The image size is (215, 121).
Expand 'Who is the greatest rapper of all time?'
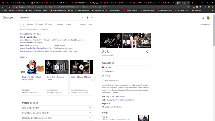click(x=57, y=118)
